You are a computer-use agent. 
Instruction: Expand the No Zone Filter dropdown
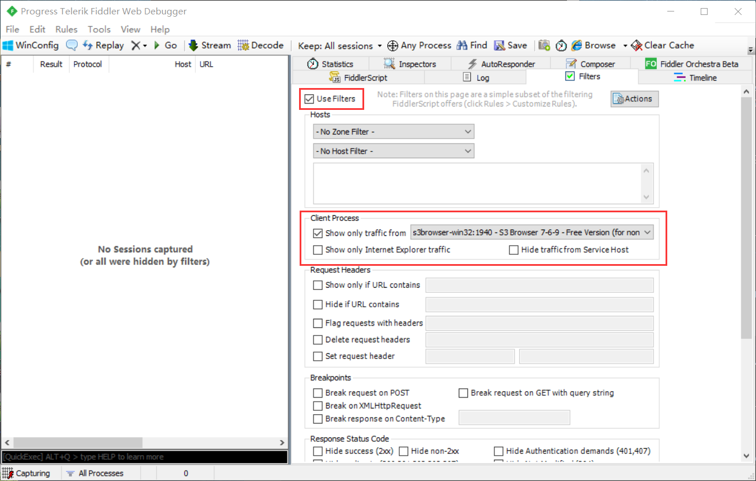coord(394,132)
